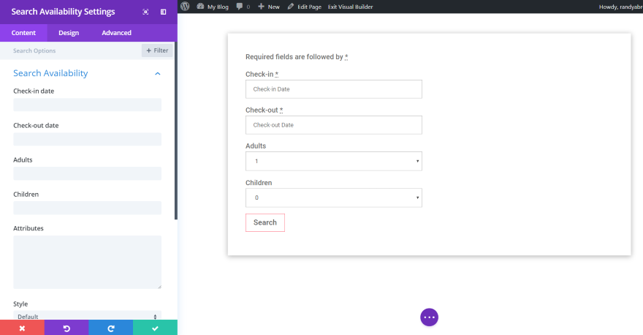The image size is (643, 335).
Task: Click the Filter button
Action: [157, 50]
